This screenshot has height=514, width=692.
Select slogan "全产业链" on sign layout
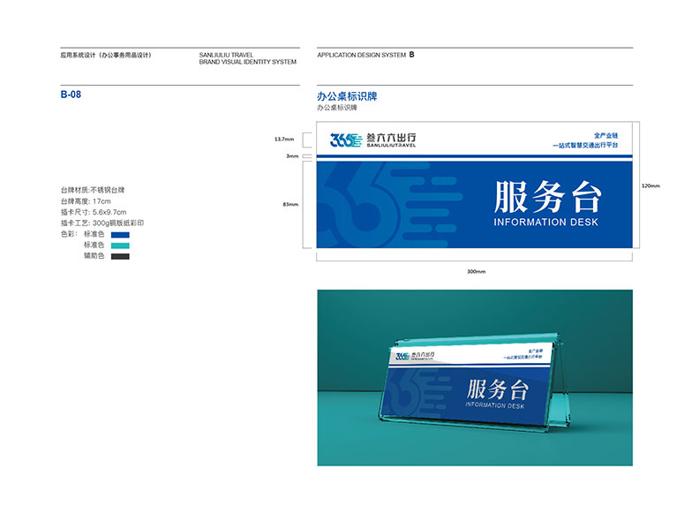605,136
